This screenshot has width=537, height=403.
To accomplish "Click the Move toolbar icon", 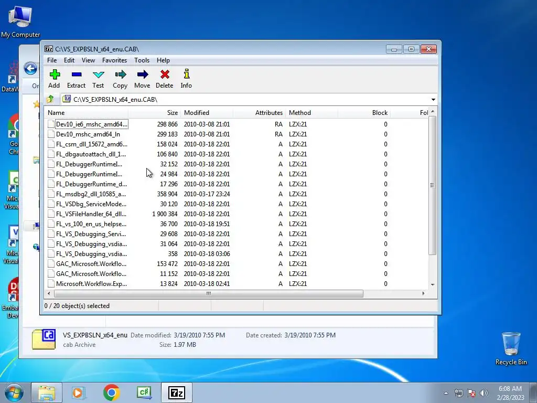I will [x=142, y=79].
